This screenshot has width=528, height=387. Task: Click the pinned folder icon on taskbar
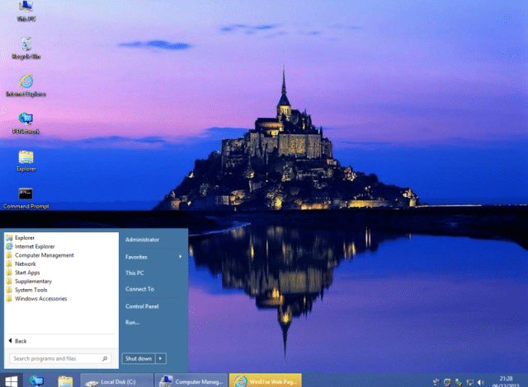(65, 381)
